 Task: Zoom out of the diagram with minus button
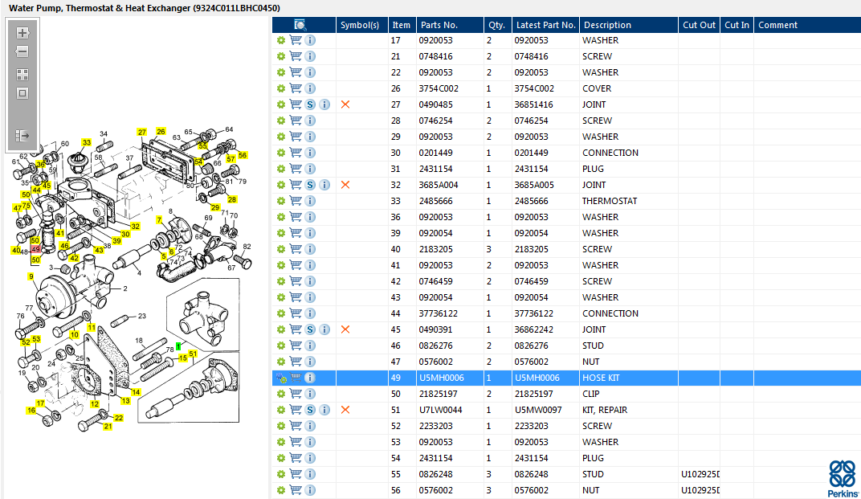(22, 51)
